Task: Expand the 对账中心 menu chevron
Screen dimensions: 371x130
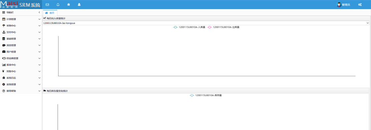Action: point(39,71)
